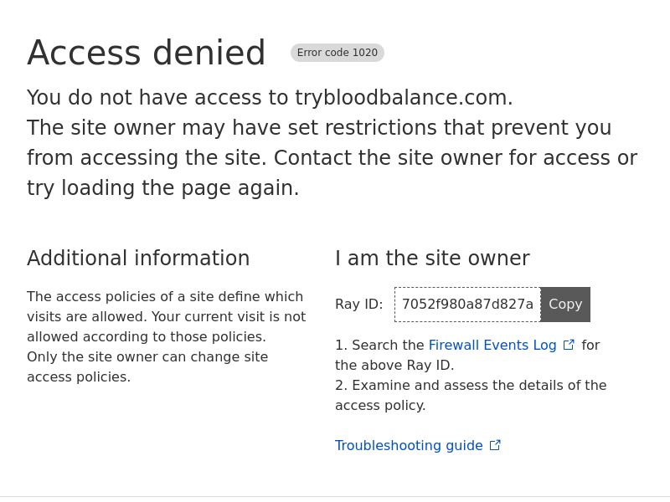Click the external-link icon after Troubleshooting guide
The width and height of the screenshot is (670, 502).
[x=495, y=445]
